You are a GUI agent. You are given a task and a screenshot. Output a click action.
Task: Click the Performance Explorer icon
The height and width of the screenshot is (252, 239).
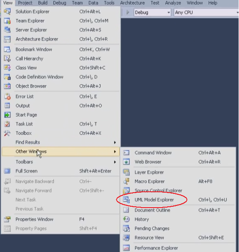pos(126,248)
